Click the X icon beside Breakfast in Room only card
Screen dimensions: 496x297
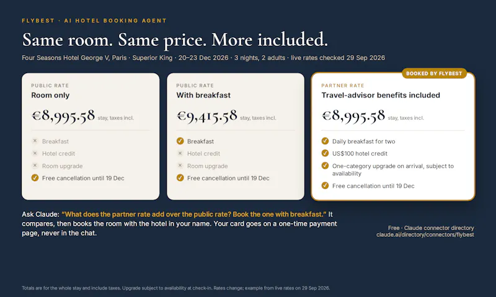pos(35,141)
